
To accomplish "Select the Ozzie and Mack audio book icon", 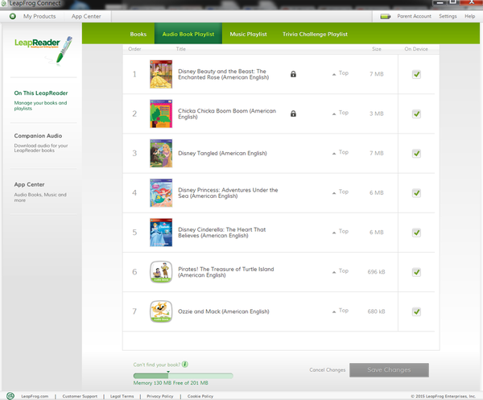I will 161,311.
